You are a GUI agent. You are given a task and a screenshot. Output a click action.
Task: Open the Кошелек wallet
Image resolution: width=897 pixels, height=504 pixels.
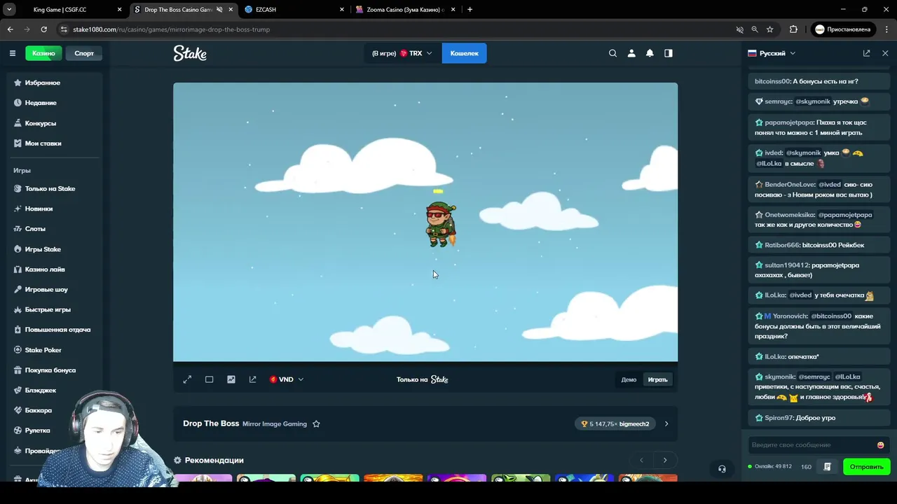464,53
